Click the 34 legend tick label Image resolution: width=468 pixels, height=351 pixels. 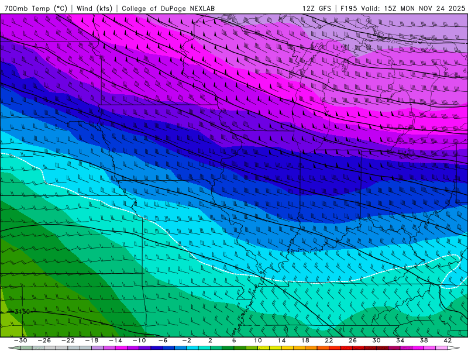pos(400,340)
